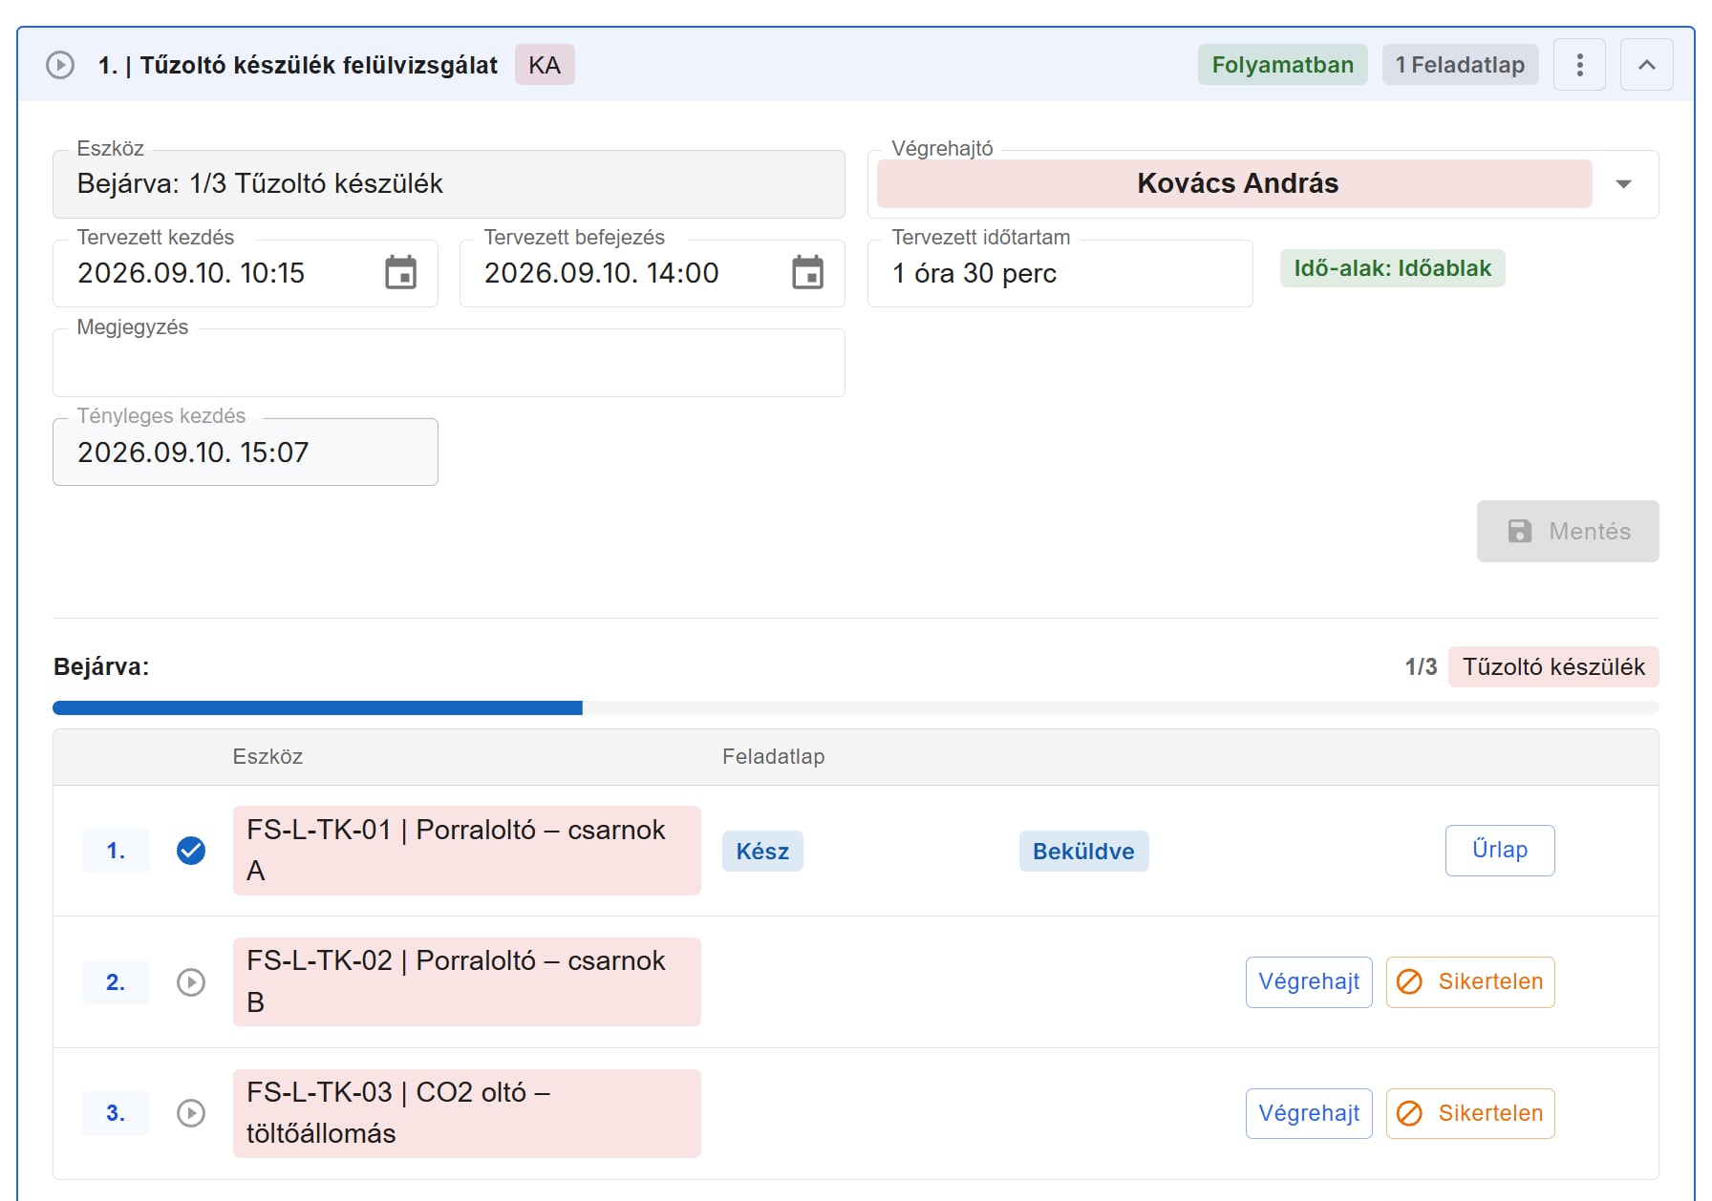Click the play icon for FS-L-TK-03
Screen dimensions: 1712x1201
191,1113
